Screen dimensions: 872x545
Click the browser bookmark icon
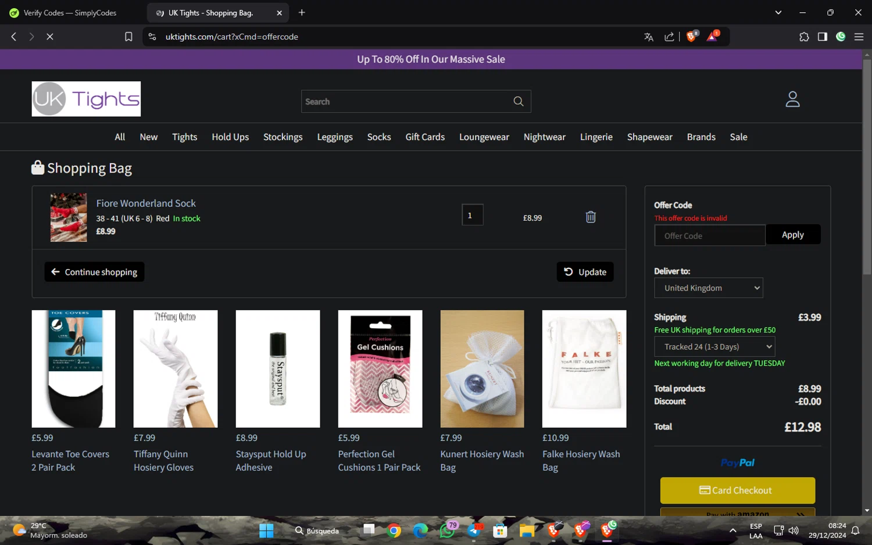pyautogui.click(x=128, y=37)
